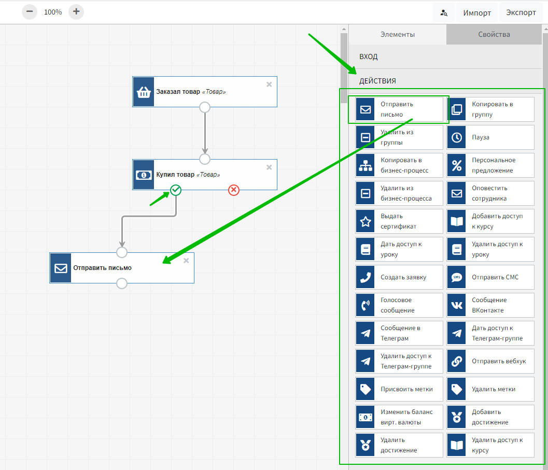Click the Pause action clock icon
Viewport: 548px width, 470px height.
(x=457, y=137)
